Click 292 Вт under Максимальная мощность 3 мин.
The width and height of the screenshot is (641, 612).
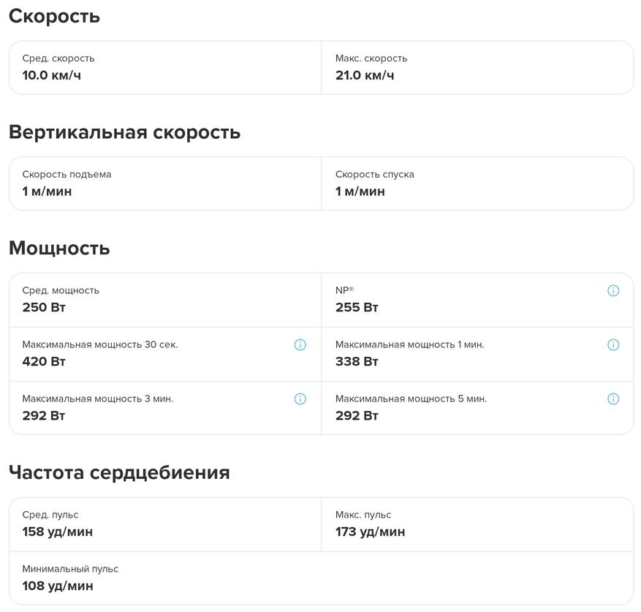(44, 415)
